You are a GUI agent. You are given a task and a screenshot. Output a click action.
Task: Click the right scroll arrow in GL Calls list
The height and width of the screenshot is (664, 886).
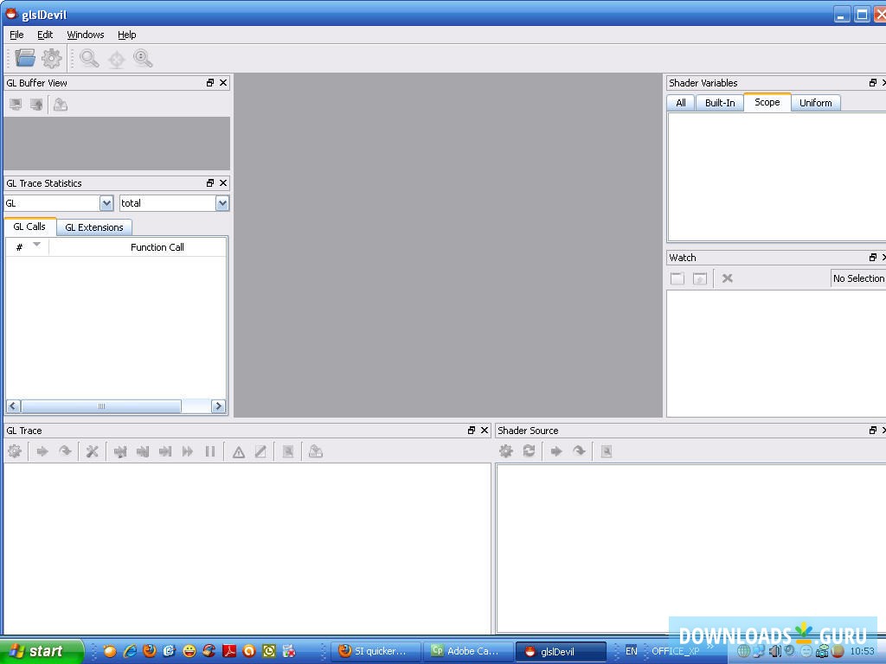(219, 406)
